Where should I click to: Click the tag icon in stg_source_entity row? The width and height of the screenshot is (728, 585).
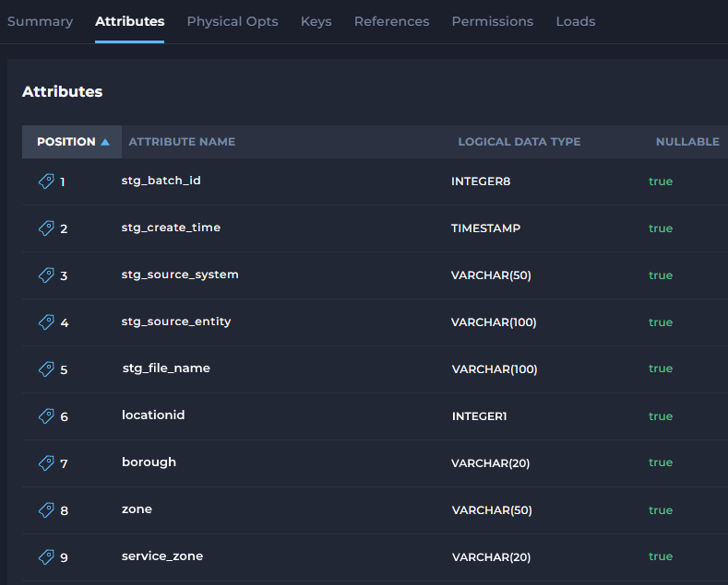[x=46, y=322]
